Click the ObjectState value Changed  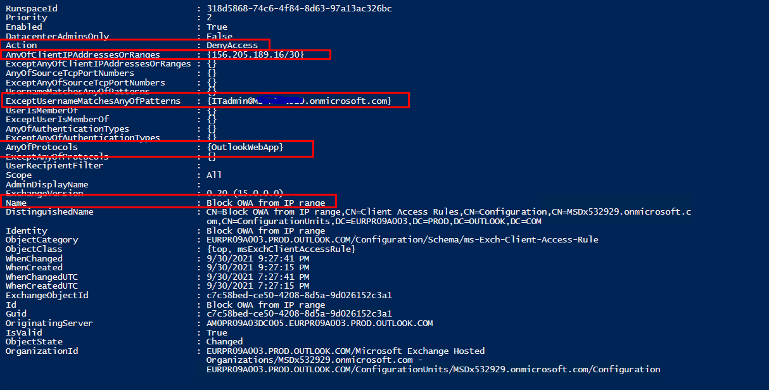(224, 342)
